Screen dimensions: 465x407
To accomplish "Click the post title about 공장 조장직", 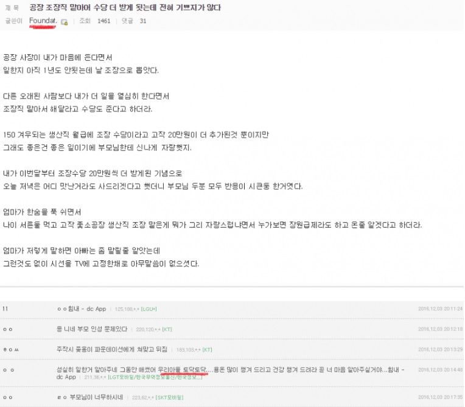I will (125, 7).
